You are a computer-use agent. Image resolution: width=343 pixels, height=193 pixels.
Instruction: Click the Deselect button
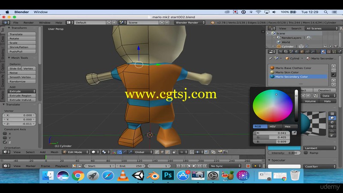pyautogui.click(x=325, y=90)
